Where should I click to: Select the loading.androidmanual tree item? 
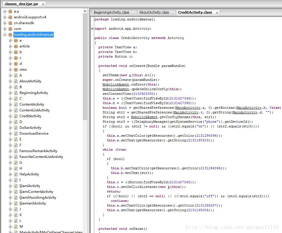pos(33,35)
